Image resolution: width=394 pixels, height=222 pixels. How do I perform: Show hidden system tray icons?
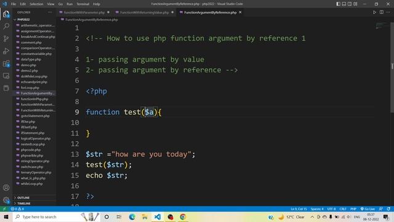(x=312, y=216)
